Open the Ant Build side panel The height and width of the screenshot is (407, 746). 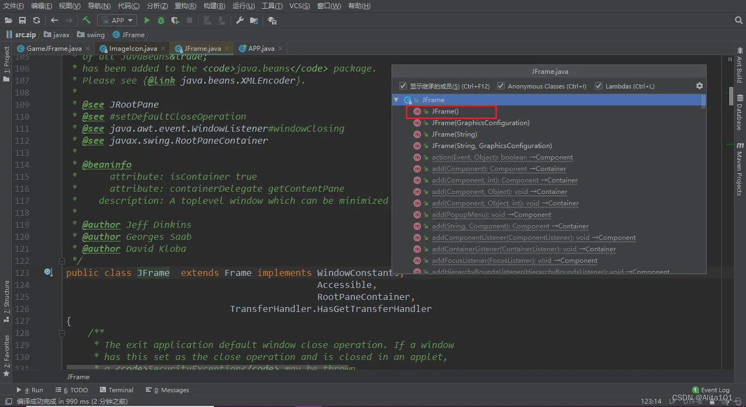pos(740,66)
